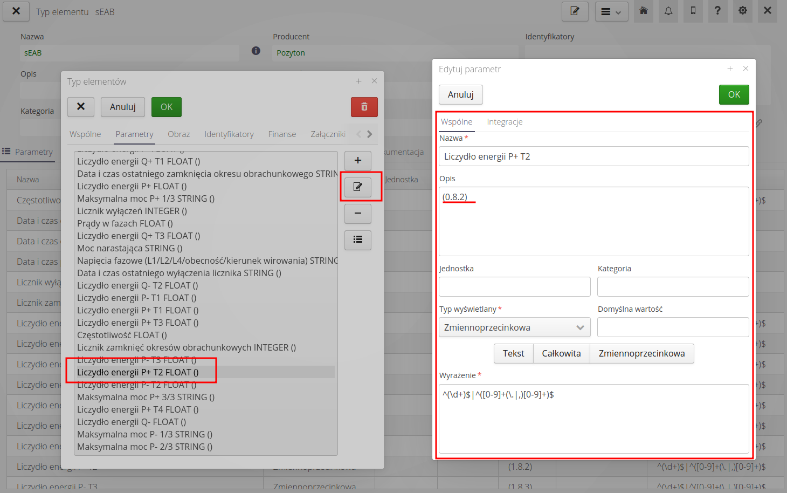Screen dimensions: 787x493
Task: Click the home icon in top toolbar
Action: (x=643, y=11)
